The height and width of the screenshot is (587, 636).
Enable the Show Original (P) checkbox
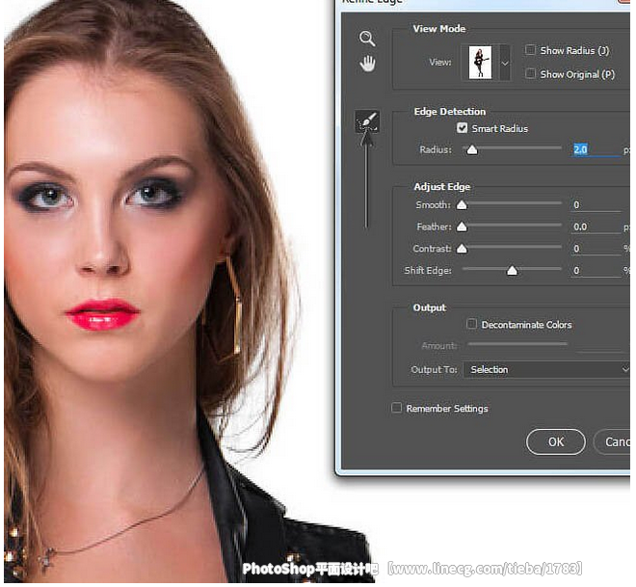click(x=530, y=74)
